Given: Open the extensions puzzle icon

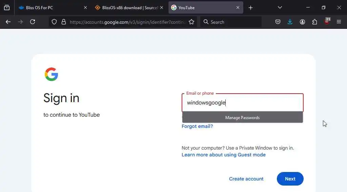Looking at the screenshot, I should 314,22.
